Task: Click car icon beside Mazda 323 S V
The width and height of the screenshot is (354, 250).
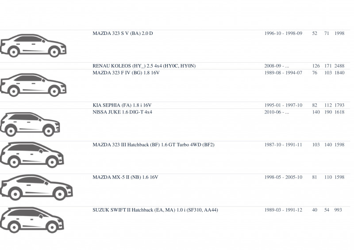Action: click(x=33, y=45)
